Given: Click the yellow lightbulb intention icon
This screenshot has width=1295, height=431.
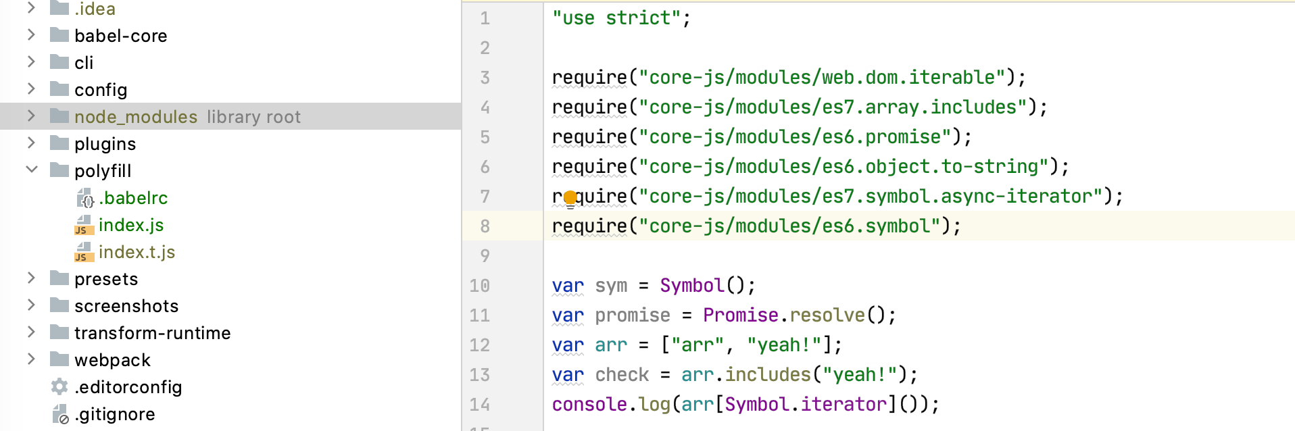Looking at the screenshot, I should pos(570,199).
